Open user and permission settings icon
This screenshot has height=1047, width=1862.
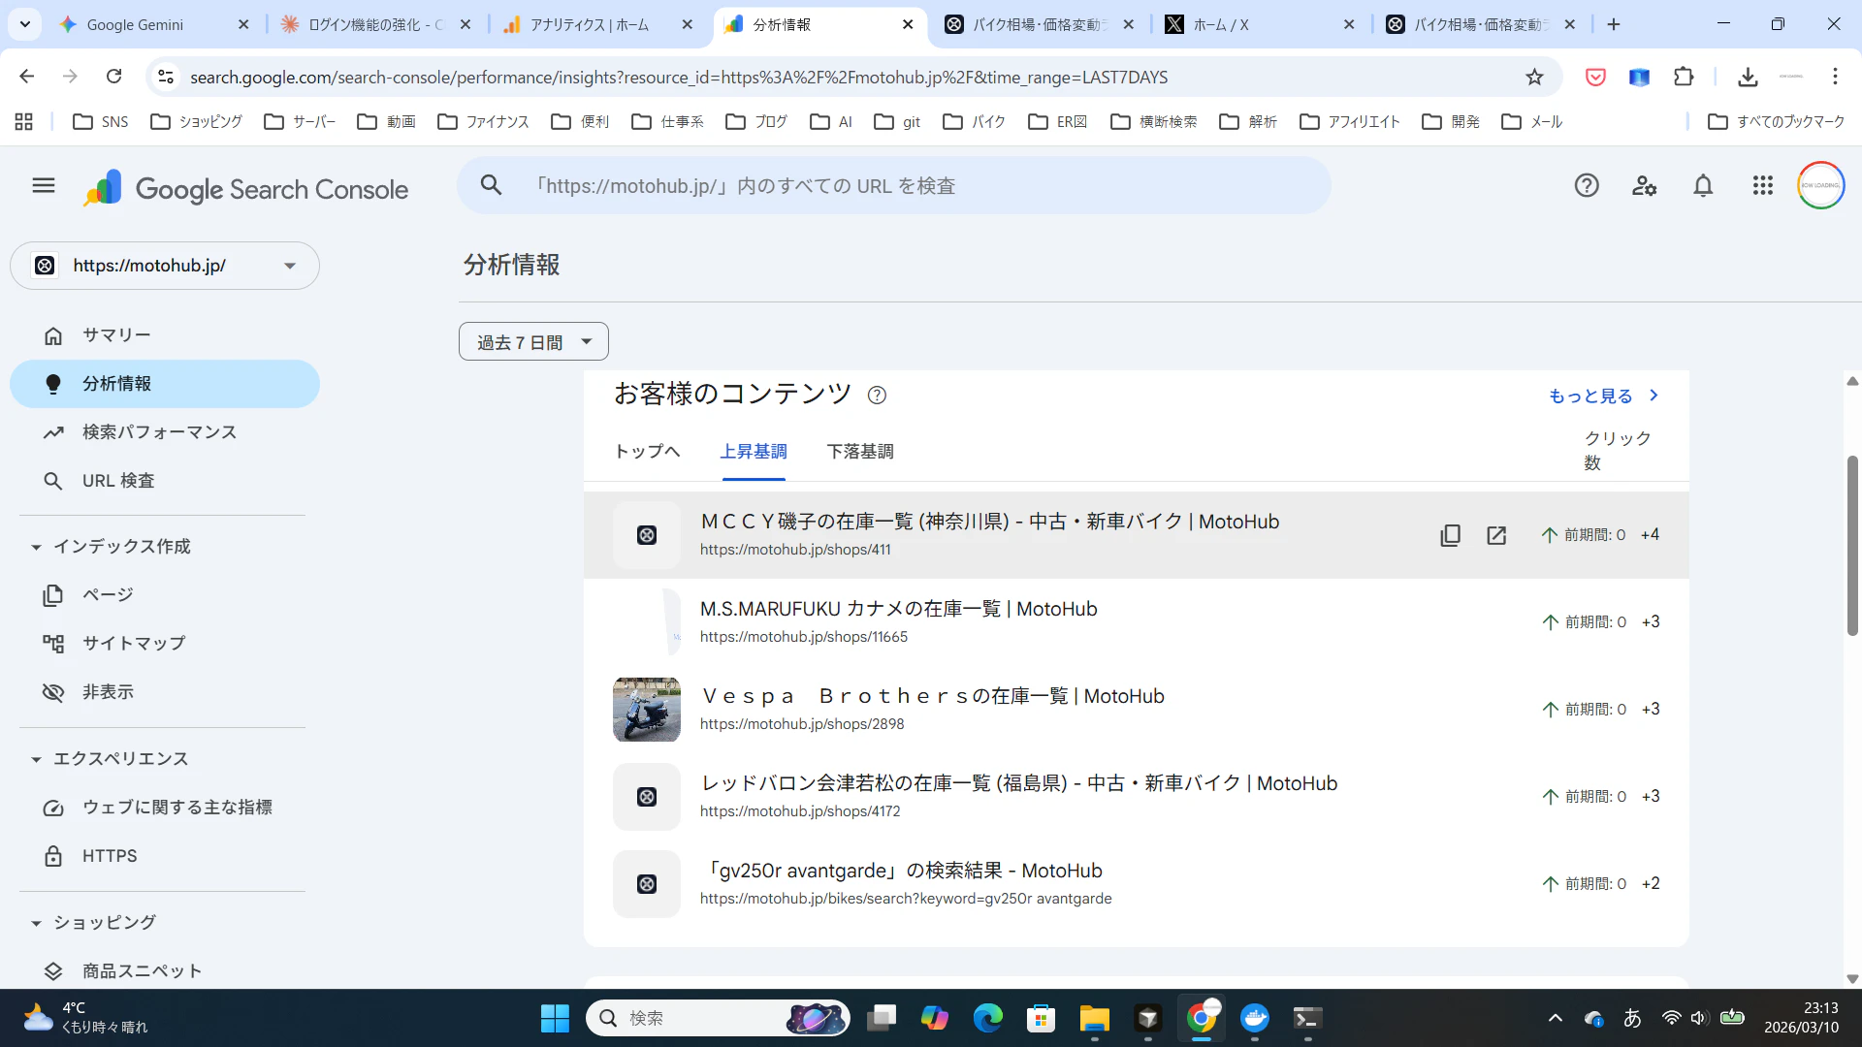[1645, 185]
